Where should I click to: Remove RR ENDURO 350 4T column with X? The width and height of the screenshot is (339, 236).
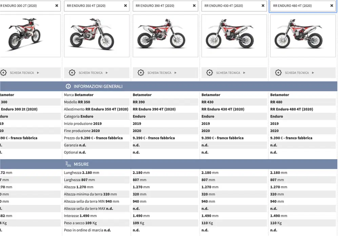point(125,6)
